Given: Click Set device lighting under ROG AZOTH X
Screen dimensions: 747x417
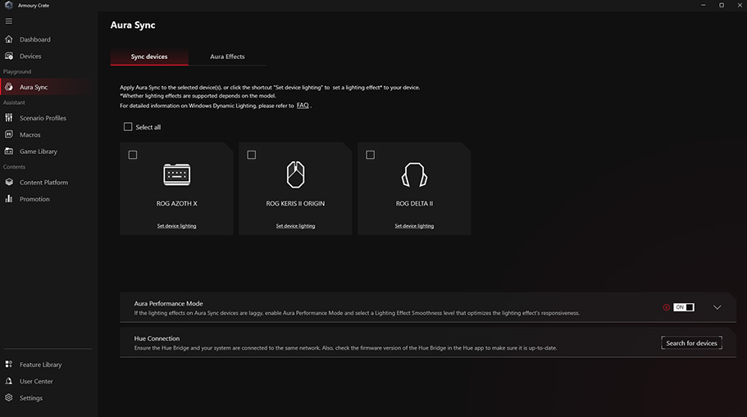Looking at the screenshot, I should coord(176,226).
